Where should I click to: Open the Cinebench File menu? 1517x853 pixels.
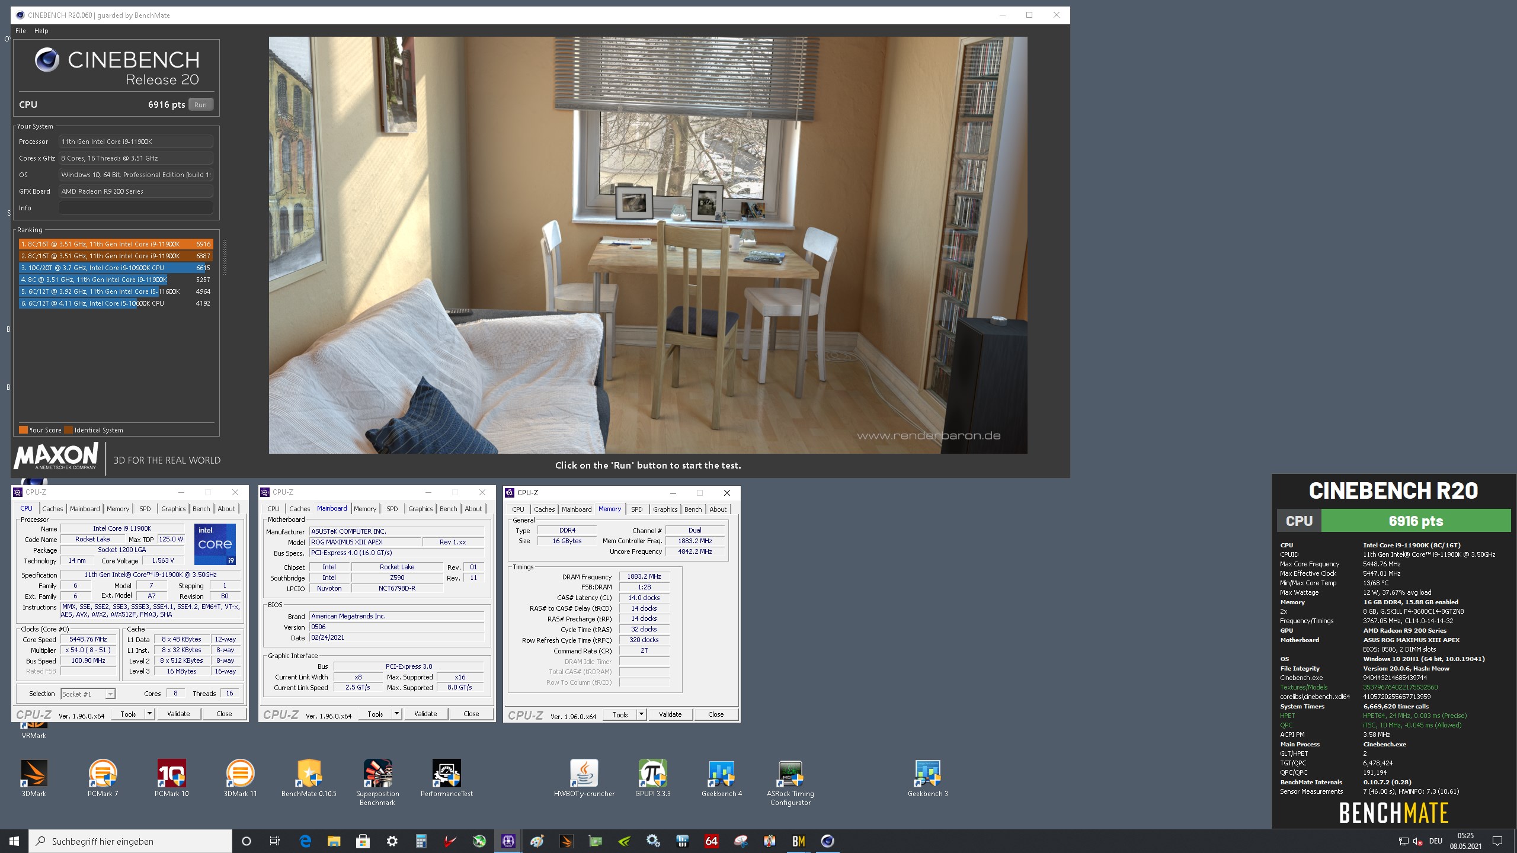point(21,31)
